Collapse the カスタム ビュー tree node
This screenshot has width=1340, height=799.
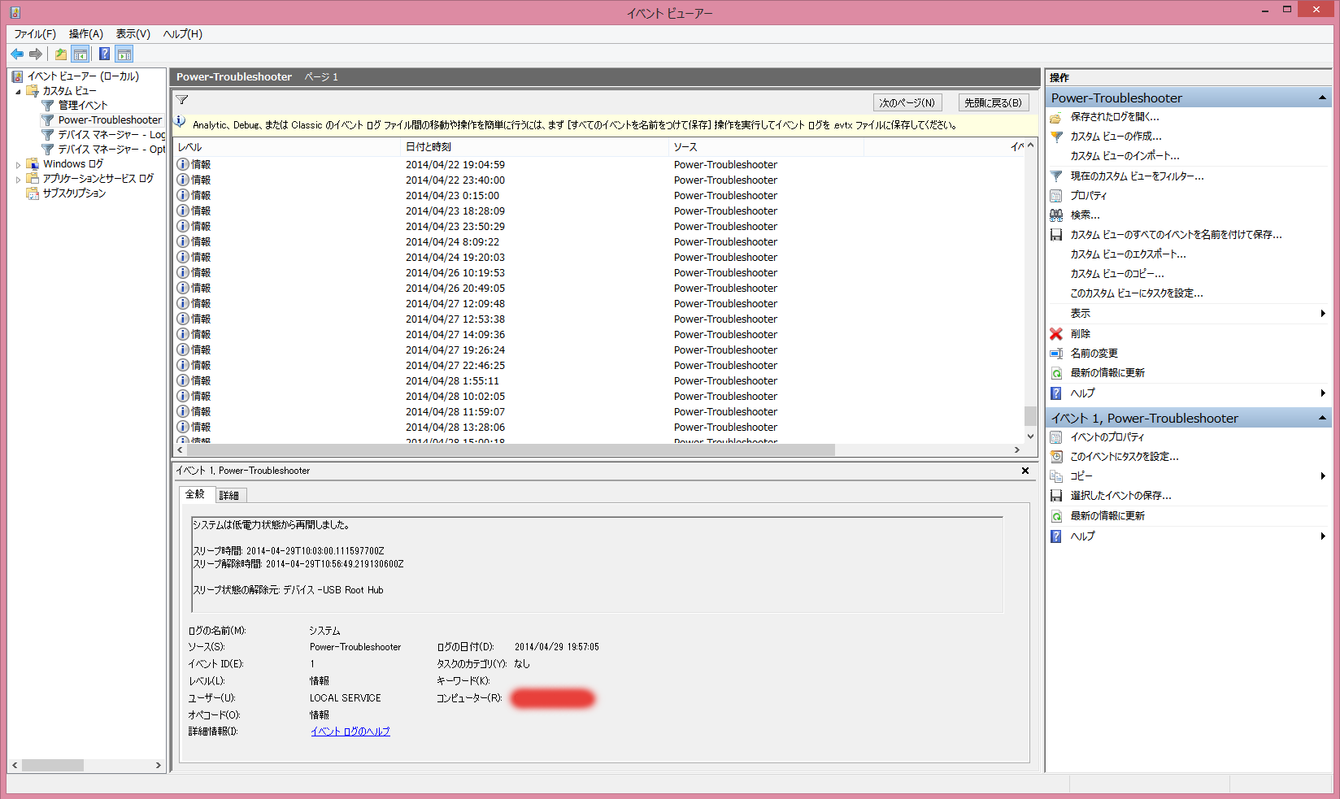[19, 92]
